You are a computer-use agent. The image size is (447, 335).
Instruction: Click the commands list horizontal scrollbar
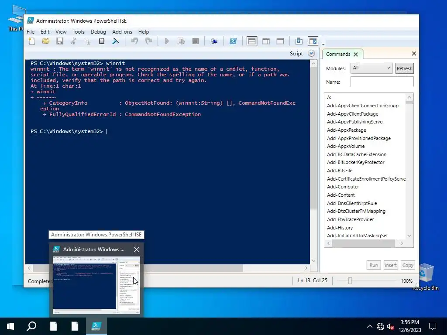pos(364,243)
